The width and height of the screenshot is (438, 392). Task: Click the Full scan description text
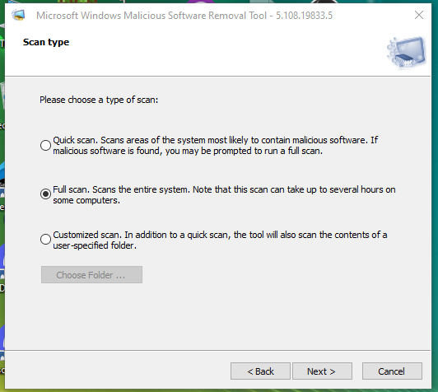224,194
